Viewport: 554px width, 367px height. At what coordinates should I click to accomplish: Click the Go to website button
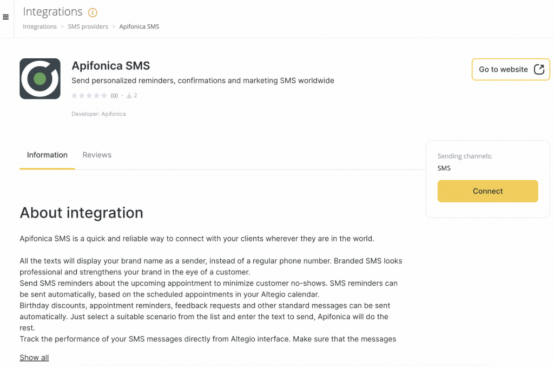(503, 69)
